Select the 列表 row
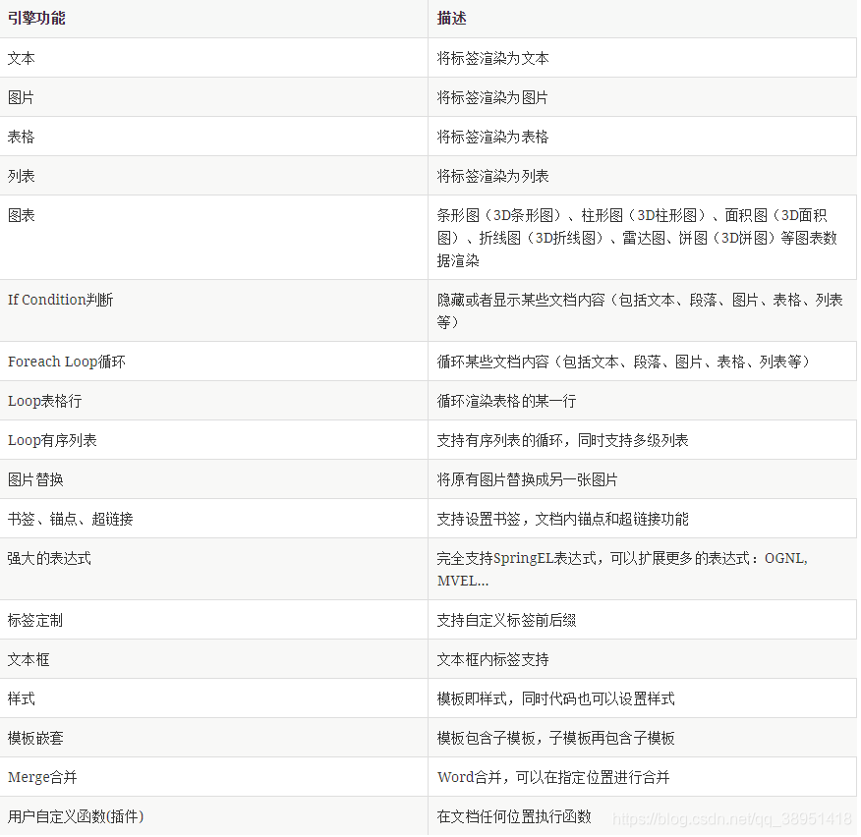Viewport: 861px width, 837px height. pos(21,175)
